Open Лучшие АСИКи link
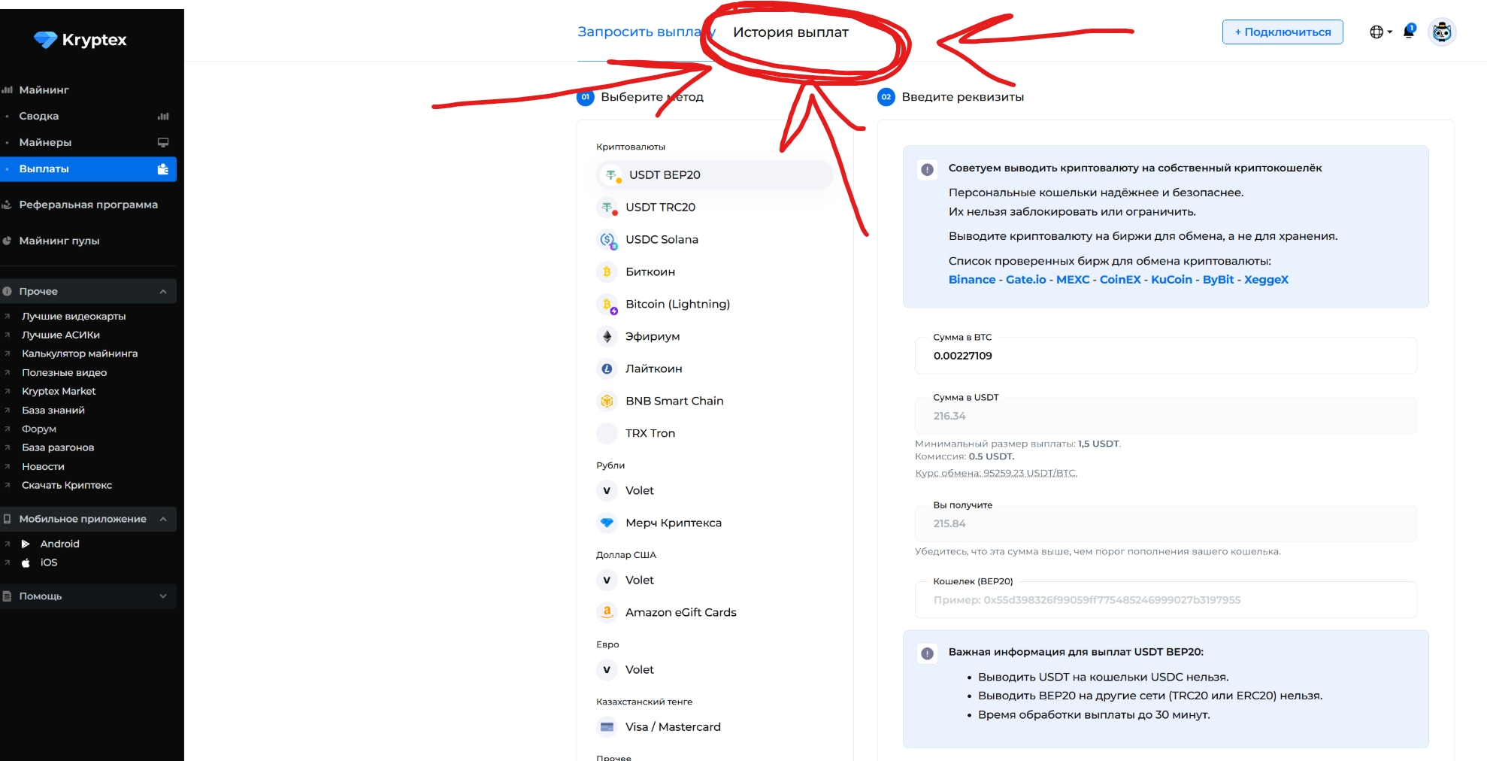The height and width of the screenshot is (761, 1487). (x=61, y=335)
